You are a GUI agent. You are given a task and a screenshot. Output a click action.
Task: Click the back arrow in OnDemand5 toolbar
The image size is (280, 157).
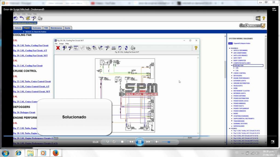point(22,18)
